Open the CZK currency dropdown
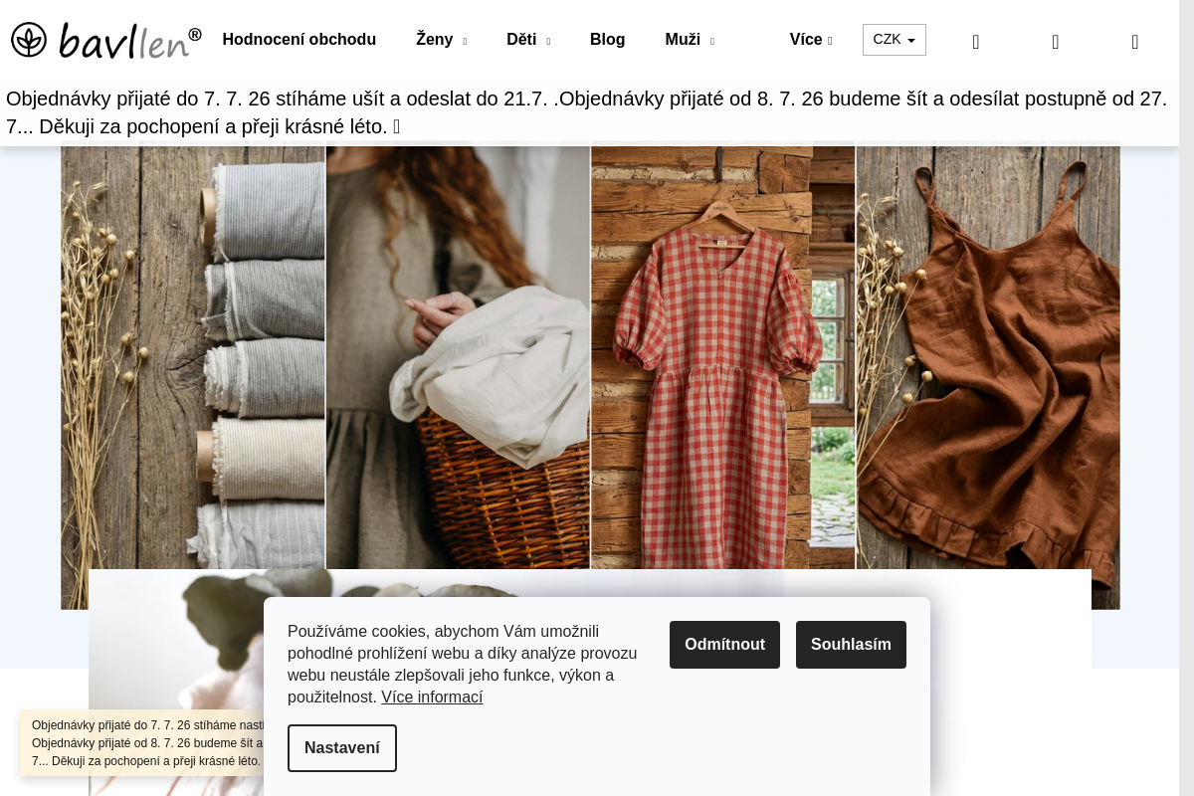The width and height of the screenshot is (1194, 796). pos(895,40)
